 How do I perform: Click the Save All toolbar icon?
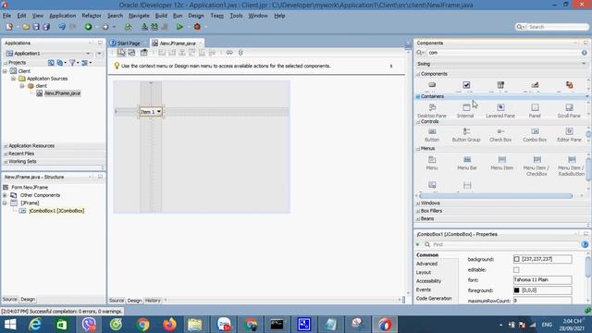coord(46,27)
